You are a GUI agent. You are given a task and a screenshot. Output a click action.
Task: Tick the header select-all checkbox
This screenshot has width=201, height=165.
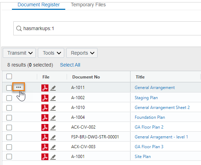coord(9,76)
